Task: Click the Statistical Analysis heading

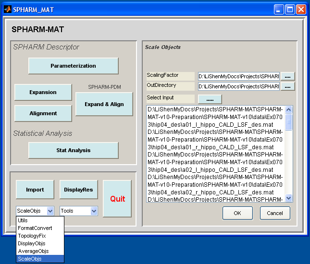Action: [x=42, y=133]
